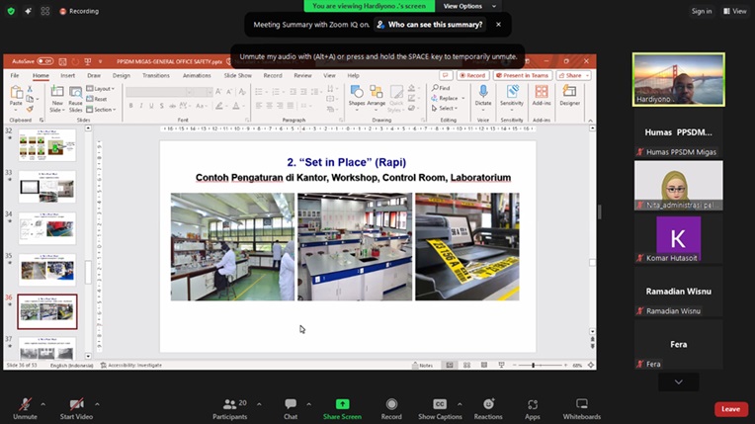Viewport: 755px width, 424px height.
Task: Click Reset in Slides group
Action: [x=97, y=99]
